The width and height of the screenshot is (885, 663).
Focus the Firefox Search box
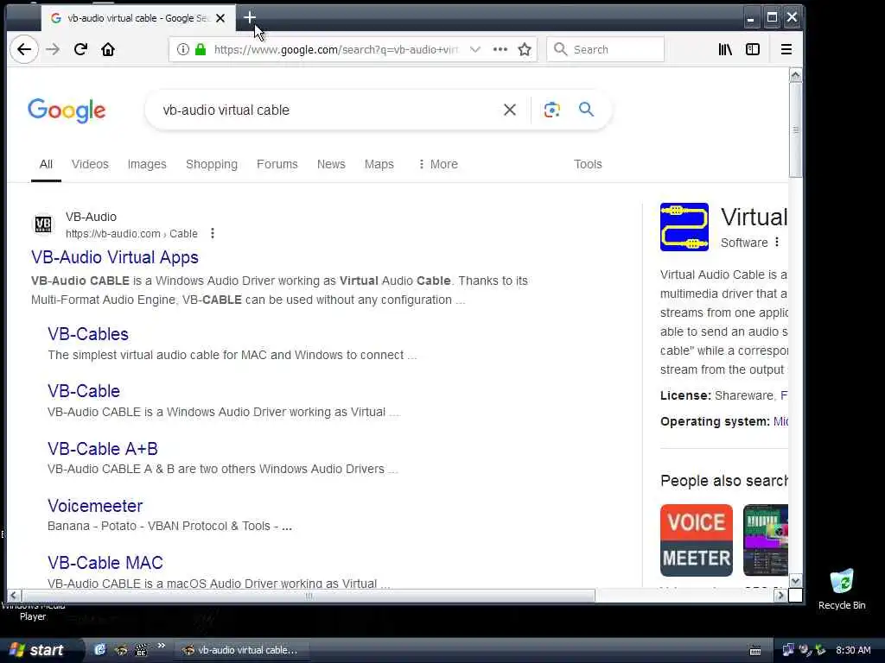coord(605,49)
